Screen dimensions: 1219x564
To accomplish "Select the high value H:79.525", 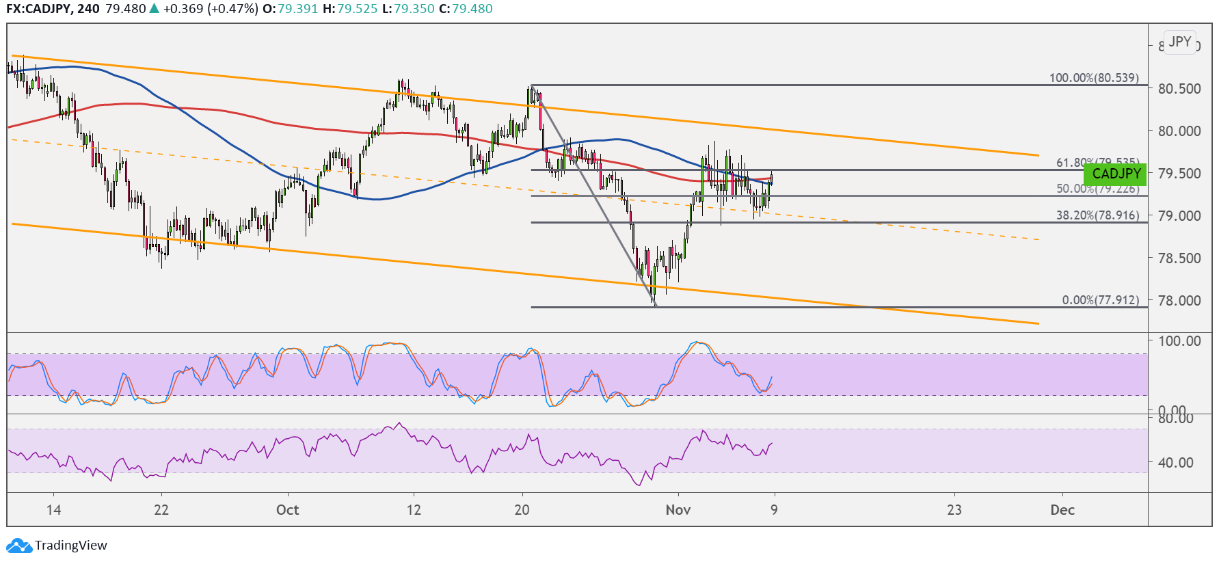I will pyautogui.click(x=350, y=9).
